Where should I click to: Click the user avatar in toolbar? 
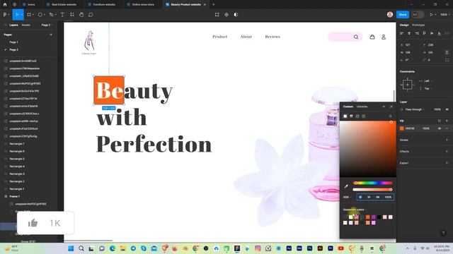click(390, 15)
